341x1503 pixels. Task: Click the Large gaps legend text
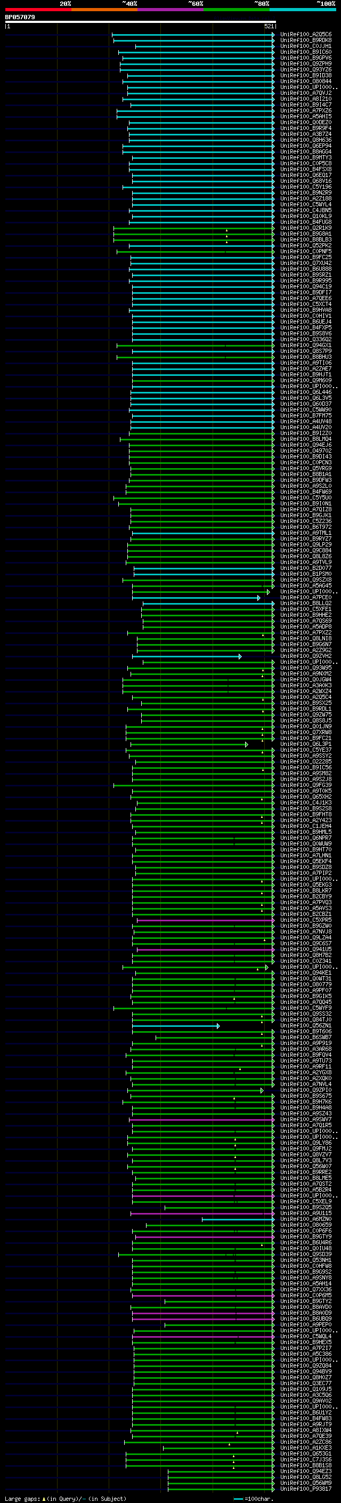point(66,1498)
